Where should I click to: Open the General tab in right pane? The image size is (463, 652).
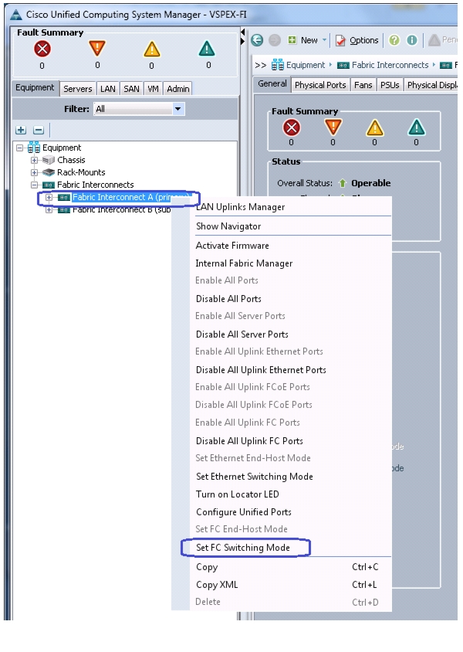click(272, 83)
